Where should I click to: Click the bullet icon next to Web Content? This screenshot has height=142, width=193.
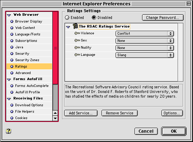click(12, 28)
